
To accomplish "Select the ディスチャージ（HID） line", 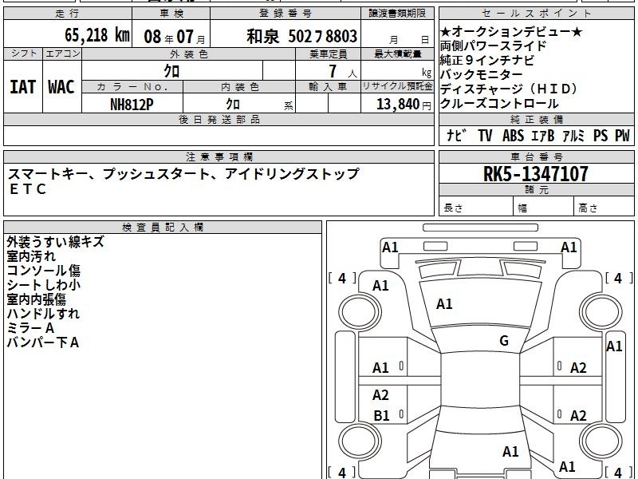I will coord(509,89).
